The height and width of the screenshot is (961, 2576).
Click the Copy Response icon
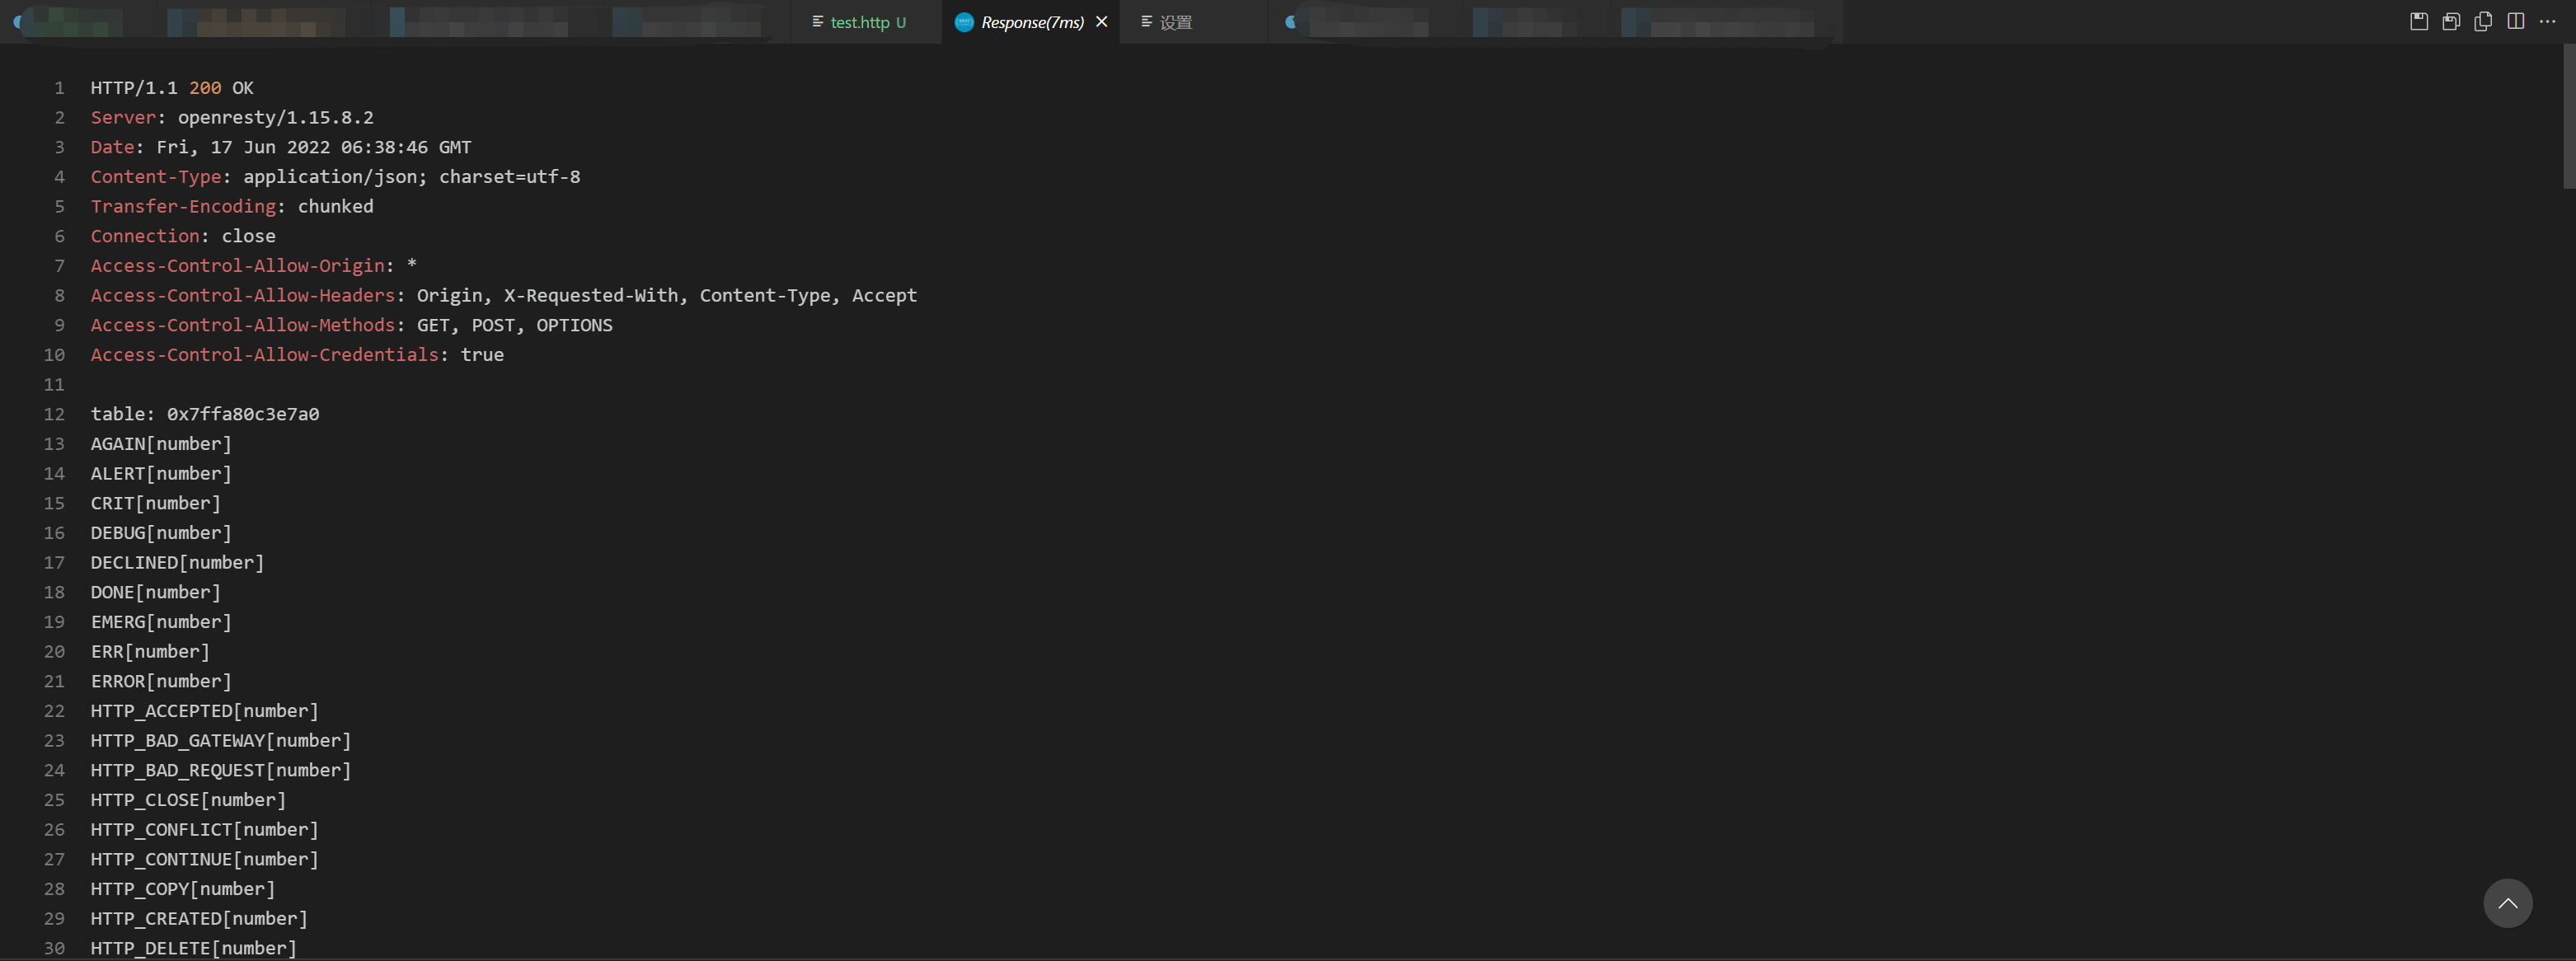click(x=2484, y=21)
